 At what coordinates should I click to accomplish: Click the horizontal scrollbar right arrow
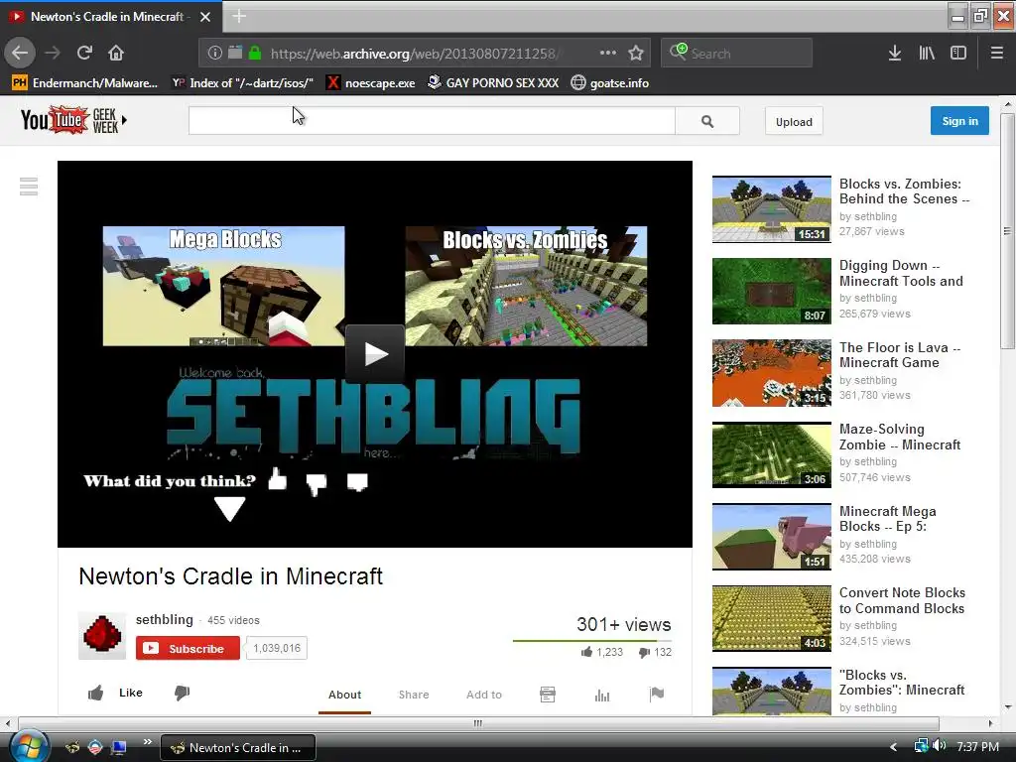click(x=991, y=723)
